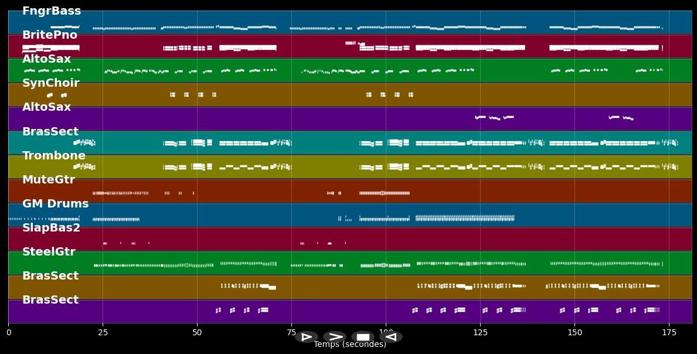The image size is (697, 354).
Task: Click the 25-second mark on time axis
Action: [103, 332]
